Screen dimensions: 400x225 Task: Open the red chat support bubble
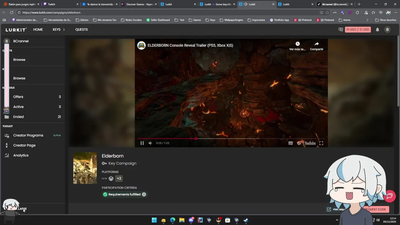tap(390, 196)
